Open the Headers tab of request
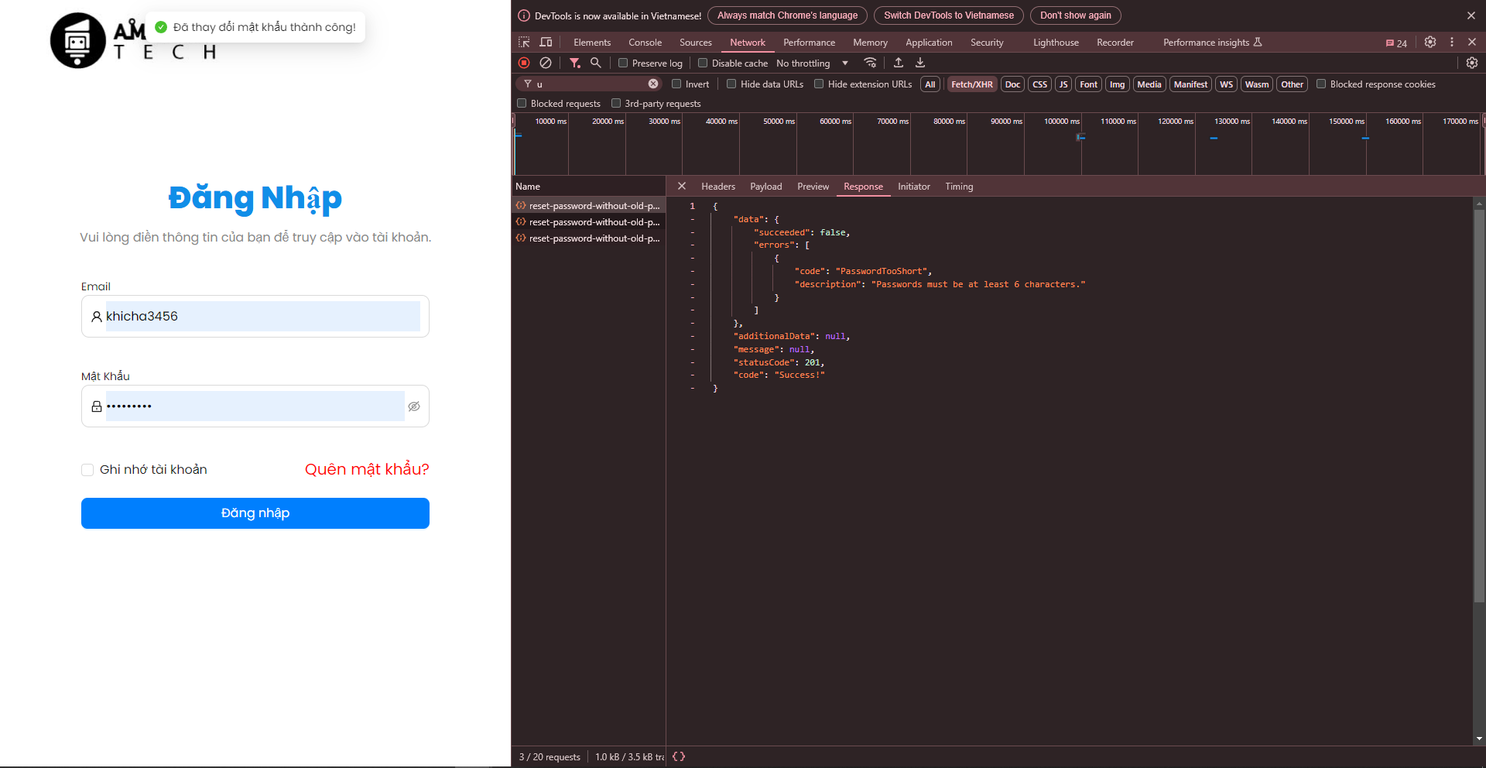This screenshot has height=768, width=1486. pos(717,187)
